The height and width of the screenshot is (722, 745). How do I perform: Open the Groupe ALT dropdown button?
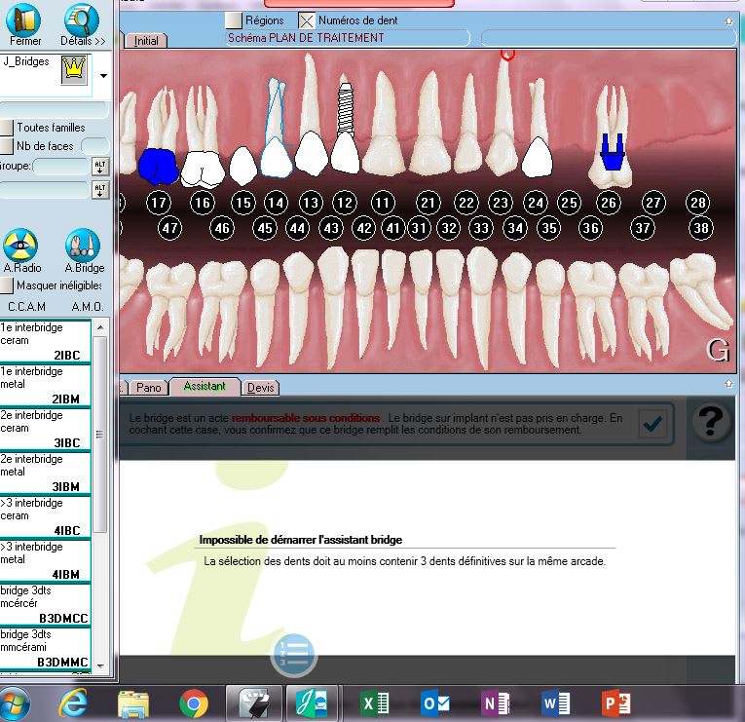coord(99,167)
